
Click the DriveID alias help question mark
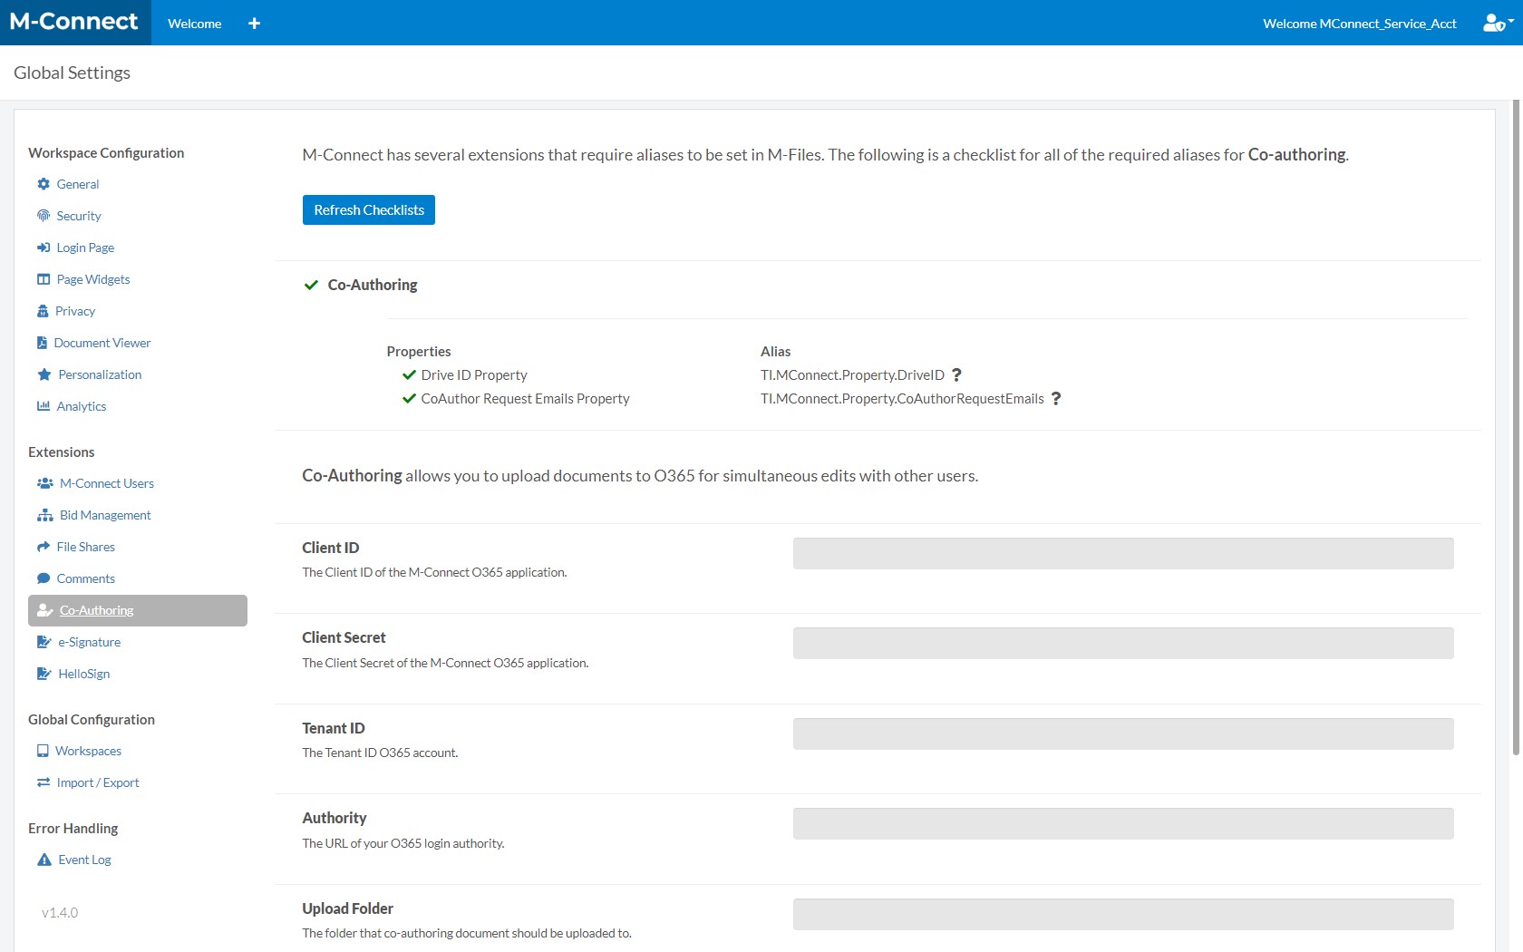956,374
